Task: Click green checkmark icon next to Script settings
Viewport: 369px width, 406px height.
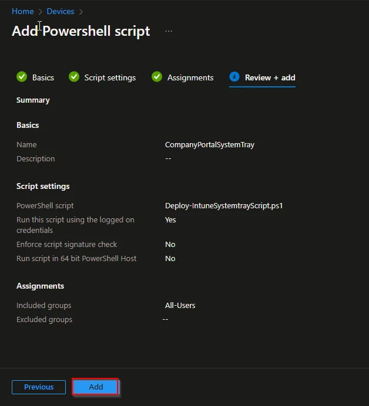Action: [74, 77]
